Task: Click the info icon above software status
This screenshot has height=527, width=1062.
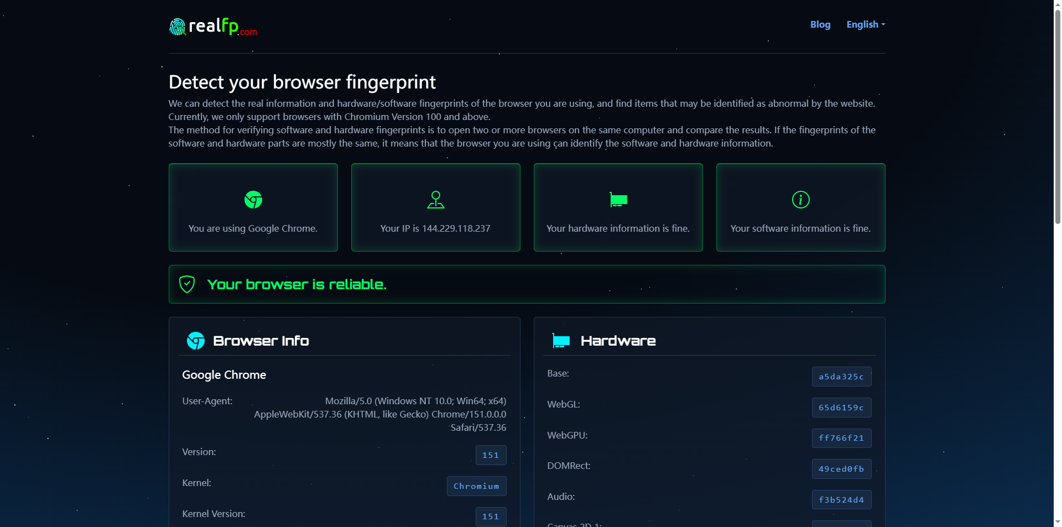Action: 801,200
